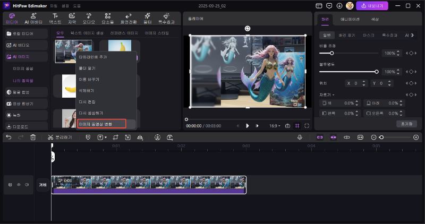This screenshot has height=224, width=425.
Task: Enter fullscreen preview mode
Action: 307,126
